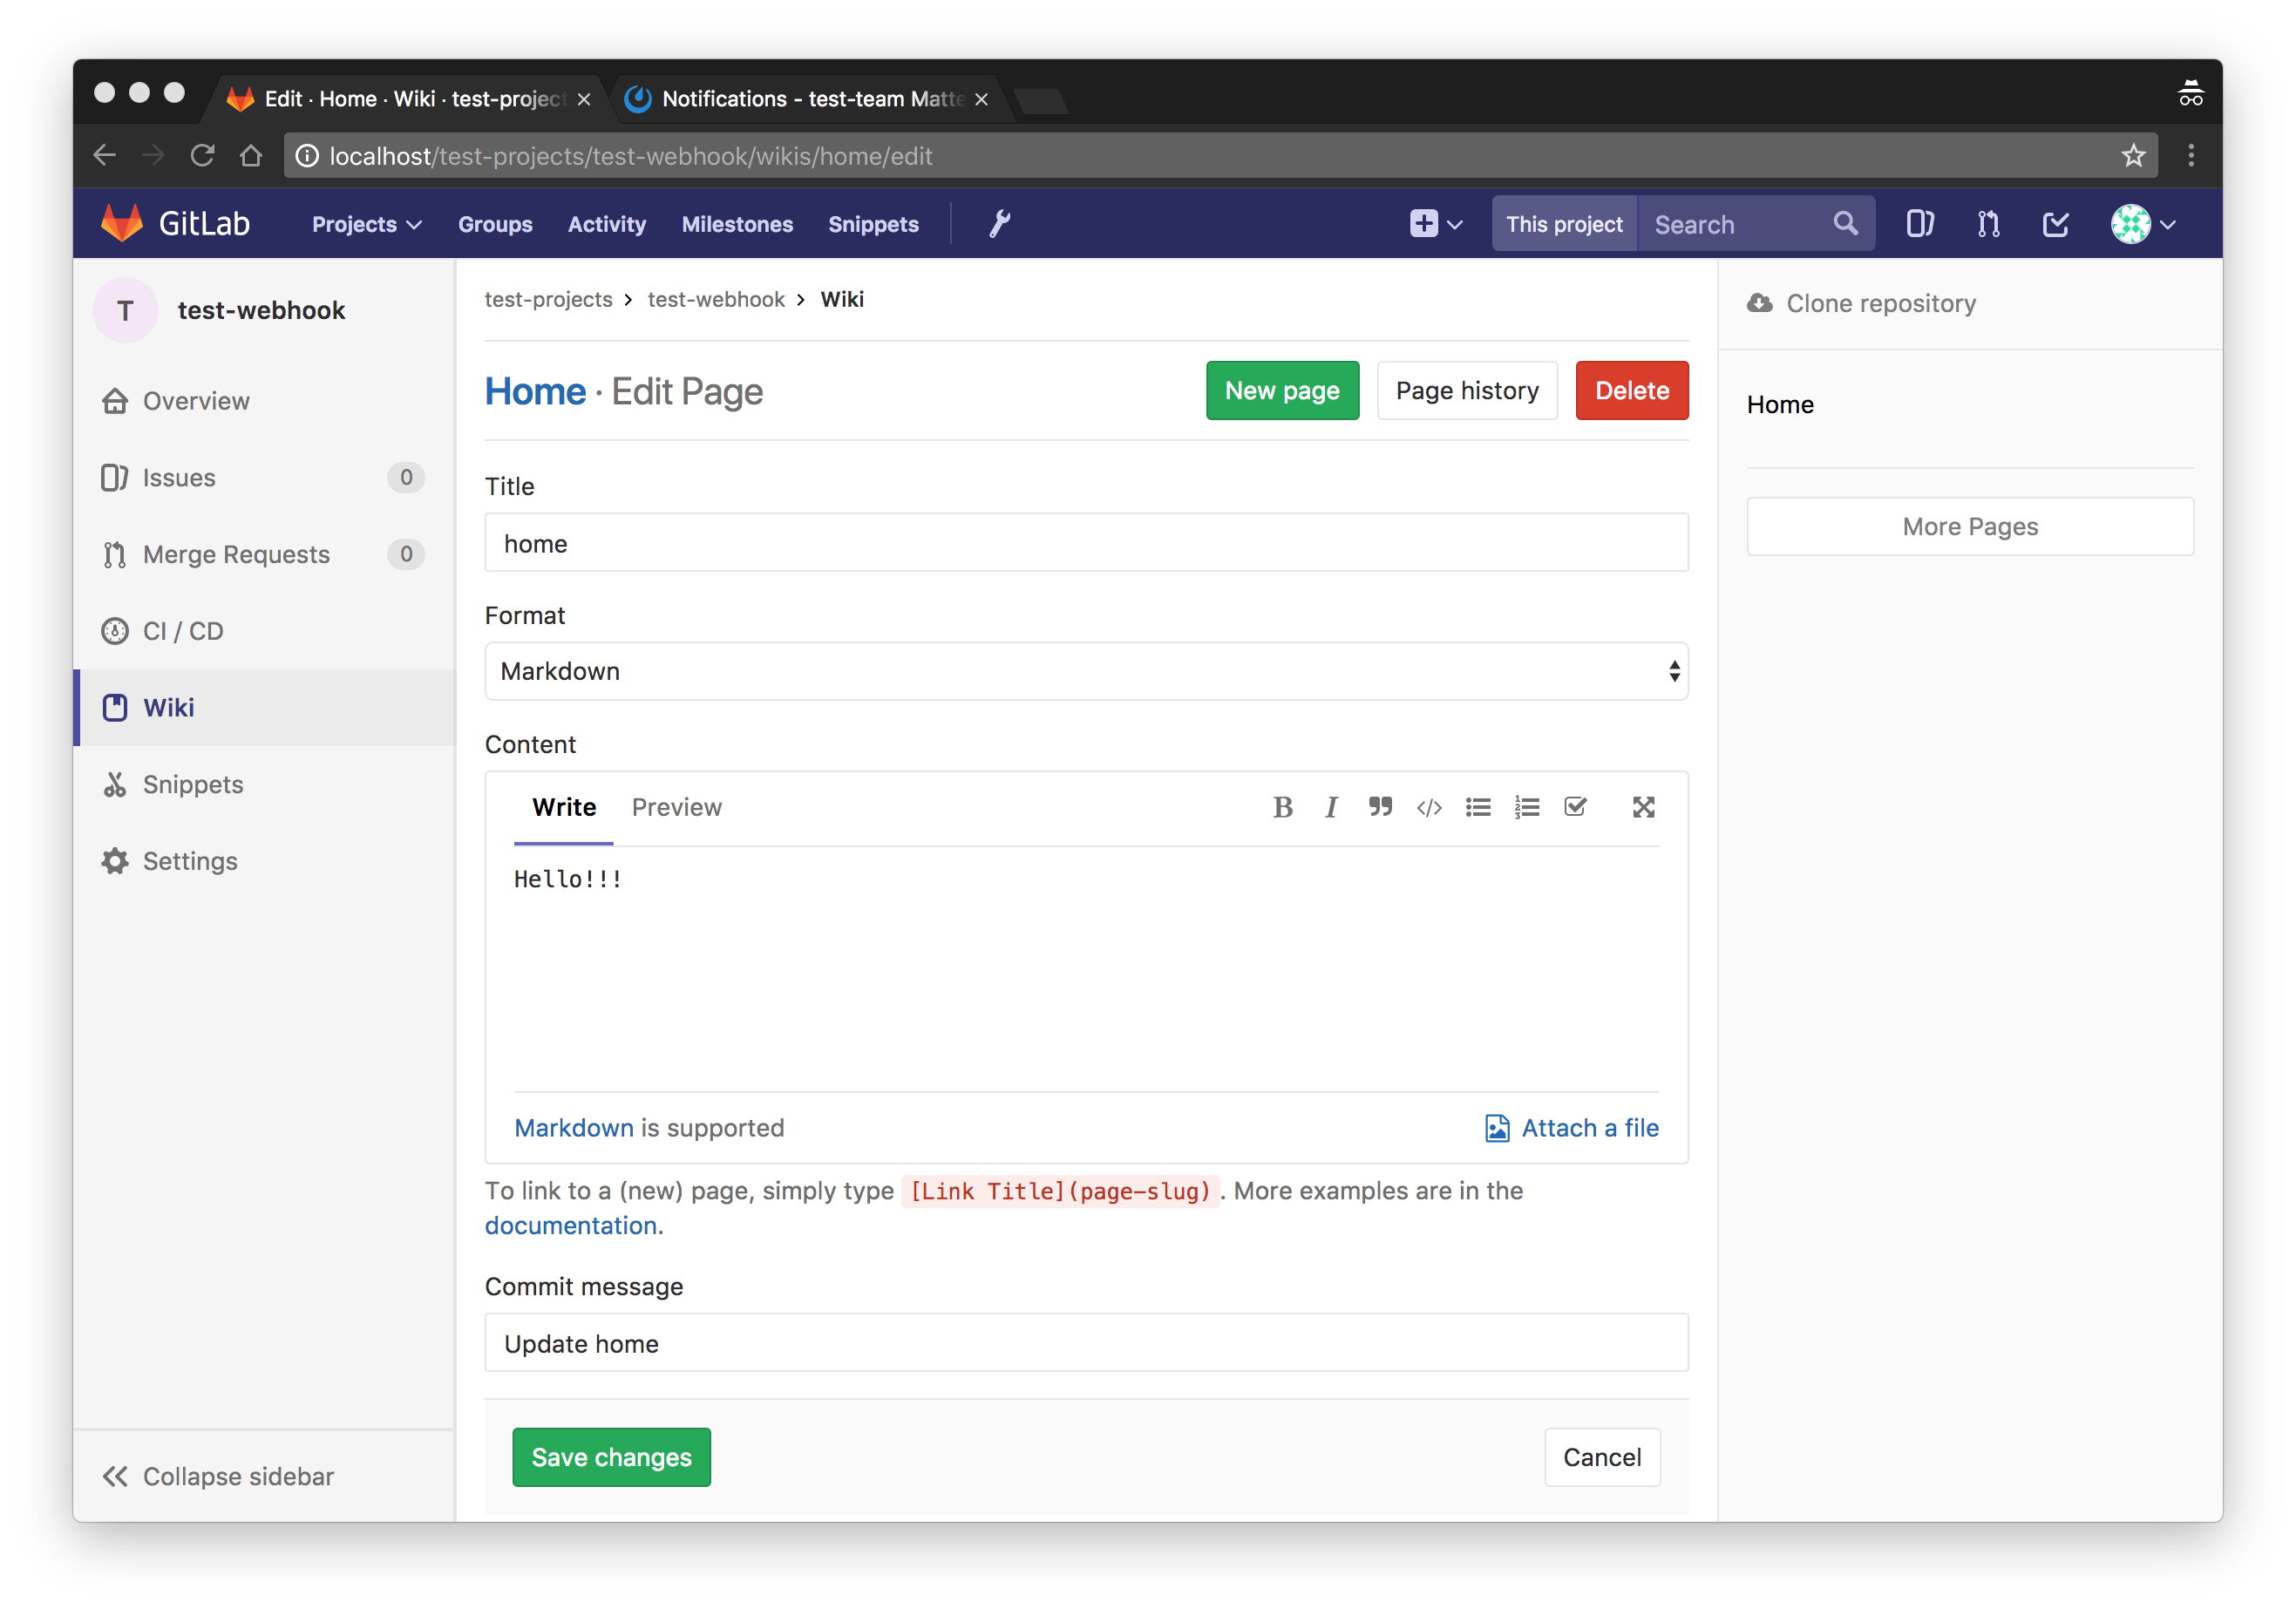Open the Projects dropdown

pyautogui.click(x=364, y=224)
